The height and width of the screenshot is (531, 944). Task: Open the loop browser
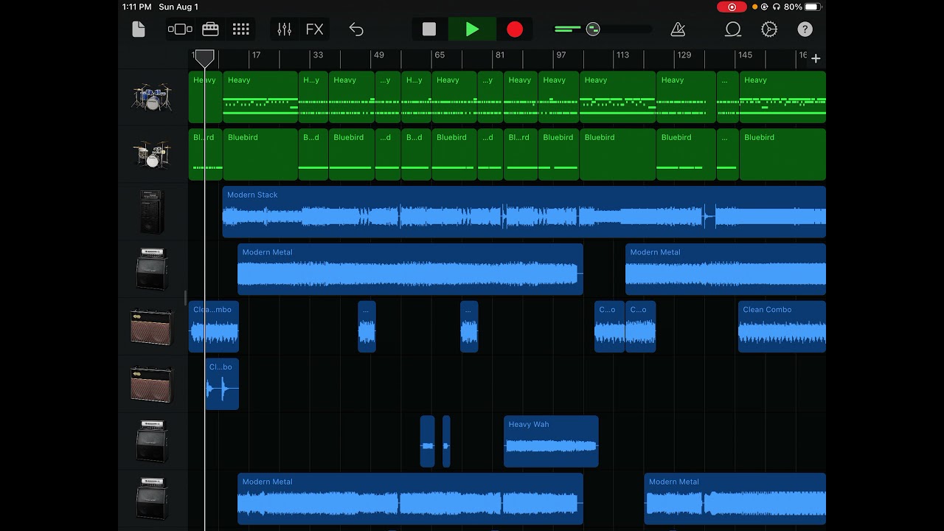733,29
